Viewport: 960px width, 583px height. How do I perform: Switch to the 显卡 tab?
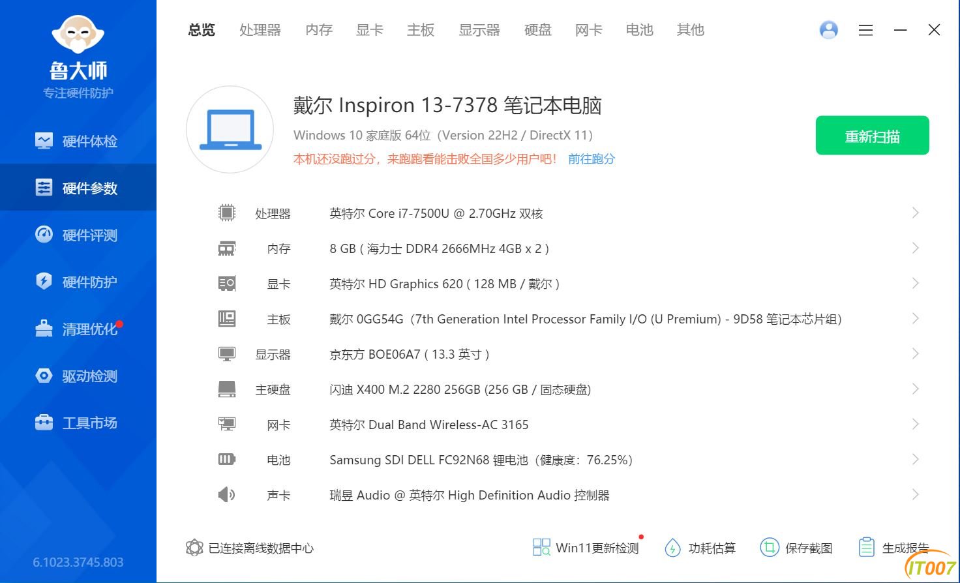pyautogui.click(x=370, y=30)
